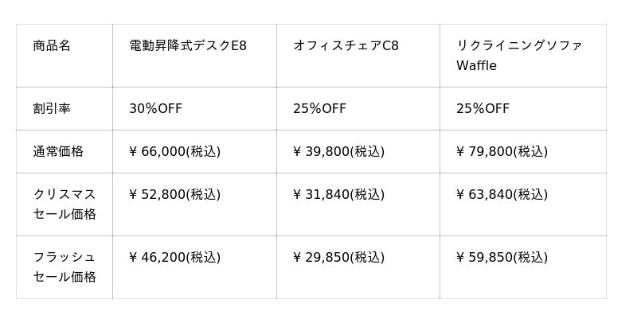The image size is (637, 323).
Task: Select the ¥ 46,200(税込) flash price
Action: (175, 258)
